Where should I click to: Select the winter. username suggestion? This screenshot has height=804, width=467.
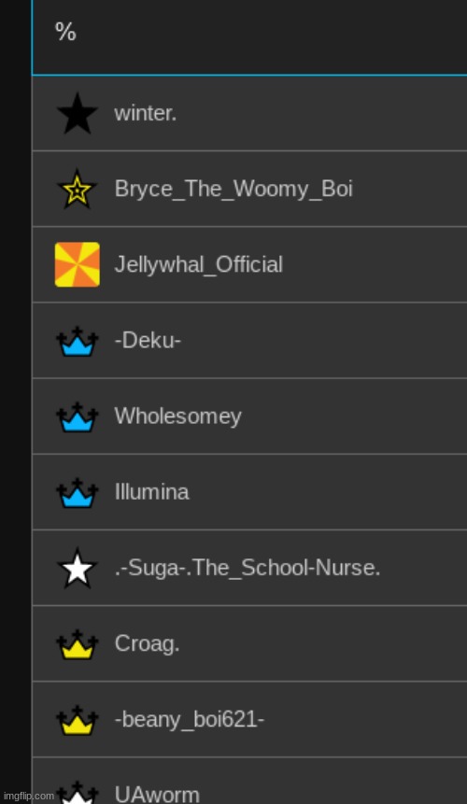(249, 113)
